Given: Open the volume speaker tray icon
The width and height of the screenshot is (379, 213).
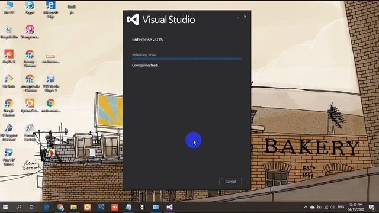Looking at the screenshot, I should (332, 207).
